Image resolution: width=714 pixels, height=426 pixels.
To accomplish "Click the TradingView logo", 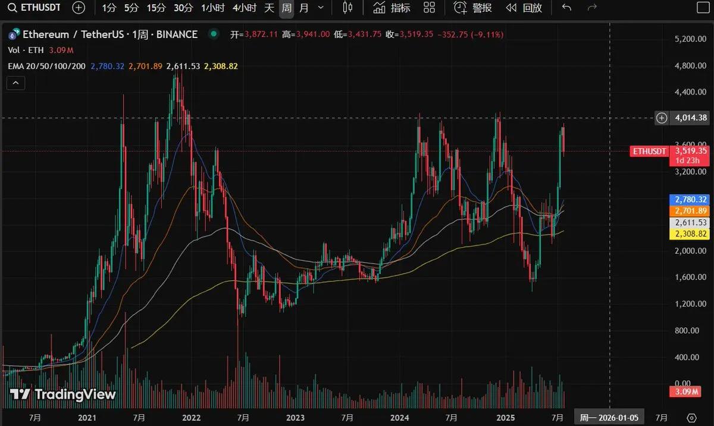I will pyautogui.click(x=63, y=395).
